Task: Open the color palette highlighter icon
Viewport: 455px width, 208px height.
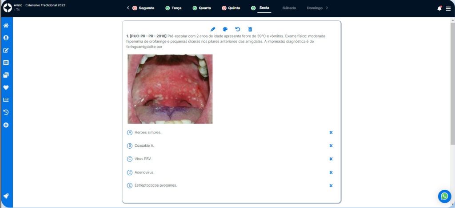Action: coord(225,29)
